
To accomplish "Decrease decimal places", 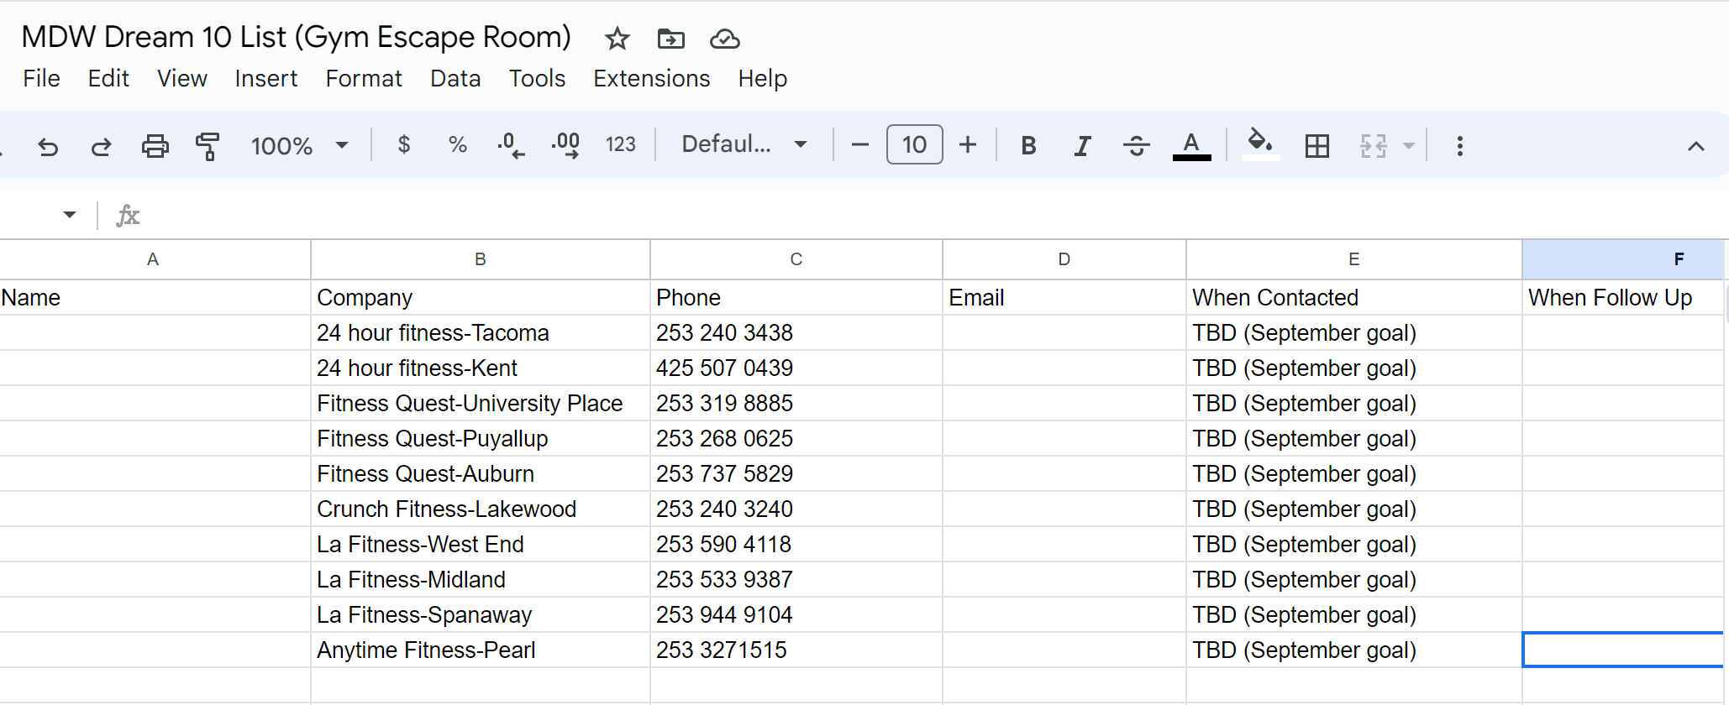I will pyautogui.click(x=511, y=144).
